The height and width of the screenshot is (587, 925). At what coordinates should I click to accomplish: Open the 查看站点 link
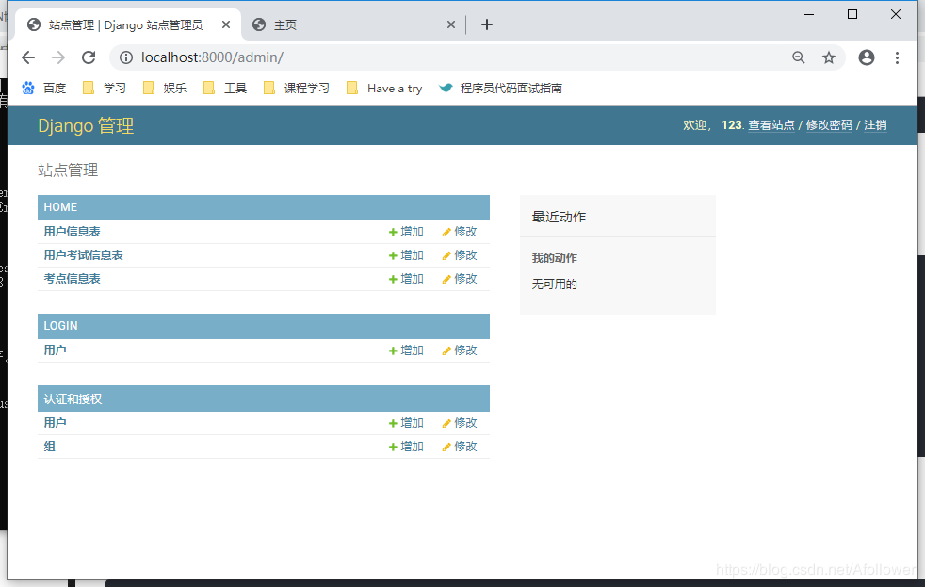point(771,125)
